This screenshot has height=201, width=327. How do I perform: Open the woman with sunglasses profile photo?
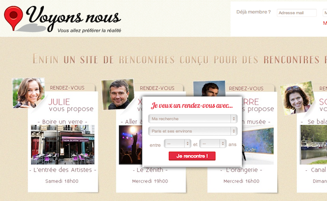297,98
